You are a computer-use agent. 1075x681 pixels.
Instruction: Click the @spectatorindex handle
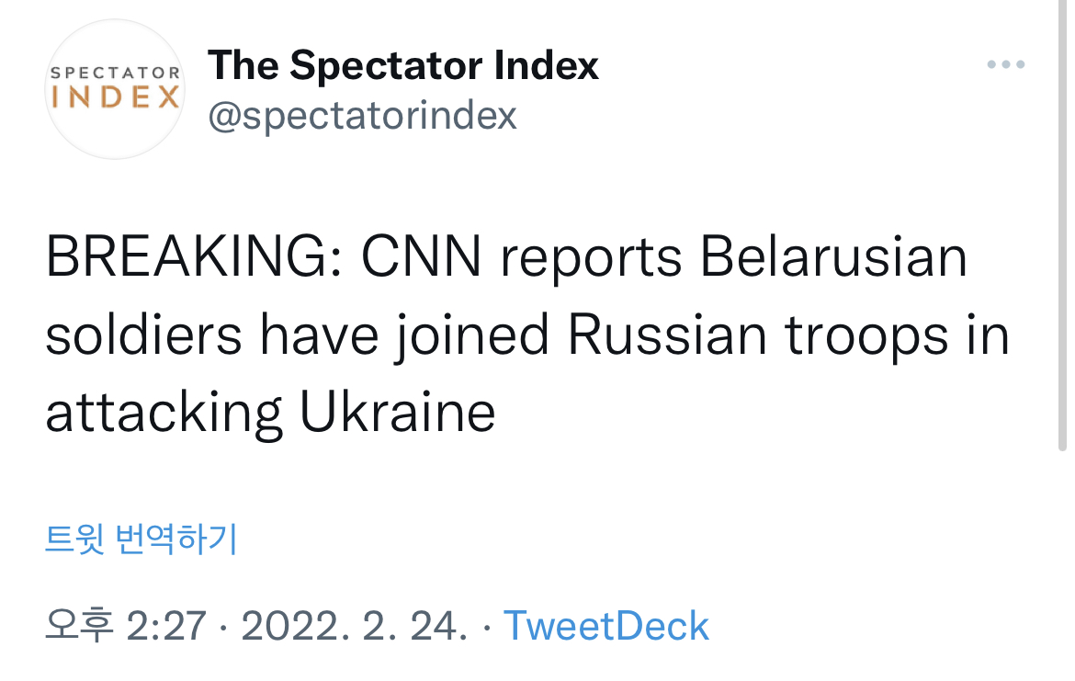click(363, 116)
